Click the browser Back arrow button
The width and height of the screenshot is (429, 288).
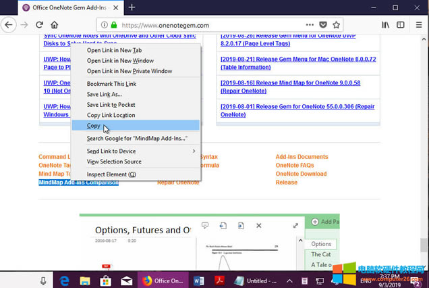(x=9, y=25)
